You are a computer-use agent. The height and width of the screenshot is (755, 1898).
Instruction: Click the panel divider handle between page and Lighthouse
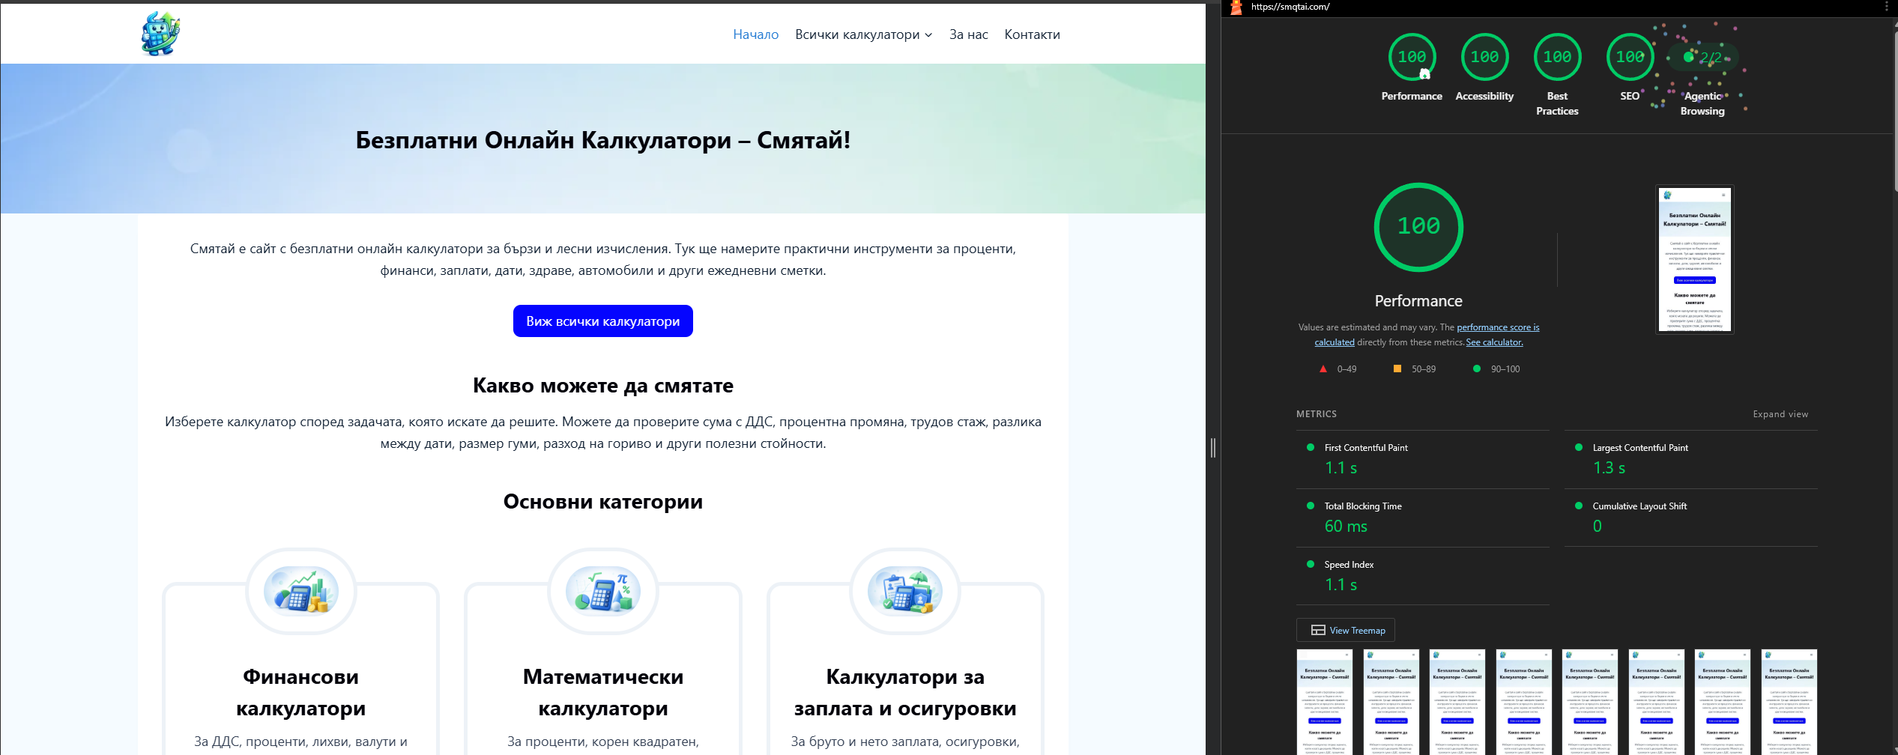point(1213,448)
